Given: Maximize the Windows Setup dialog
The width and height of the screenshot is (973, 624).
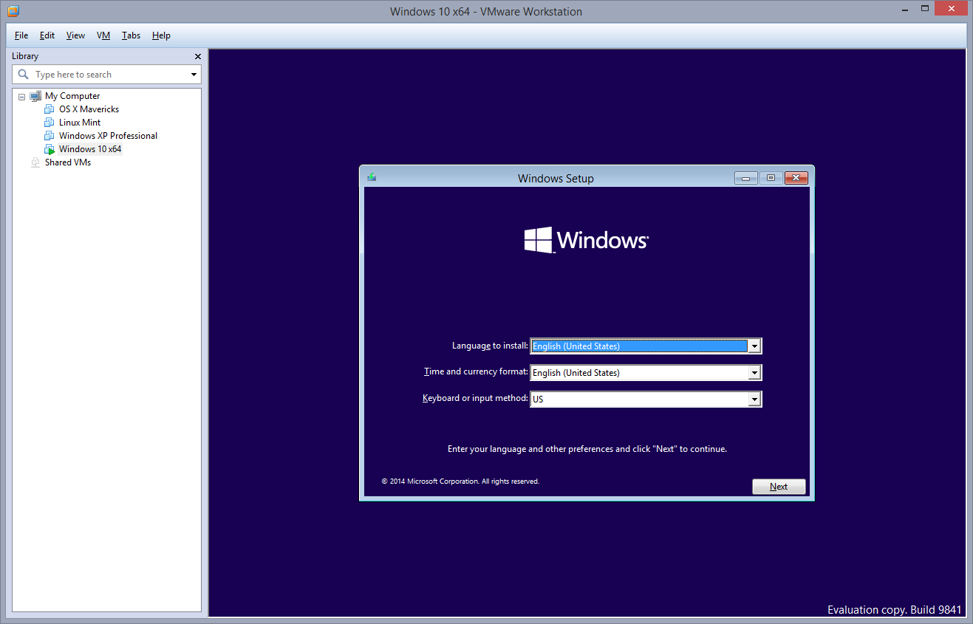Looking at the screenshot, I should (771, 178).
